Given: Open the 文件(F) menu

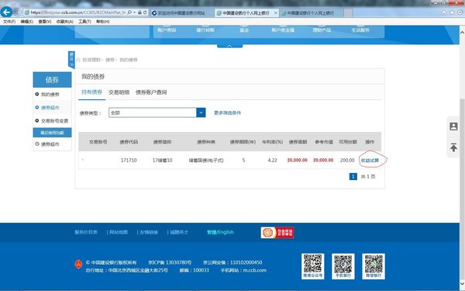Looking at the screenshot, I should (9, 22).
